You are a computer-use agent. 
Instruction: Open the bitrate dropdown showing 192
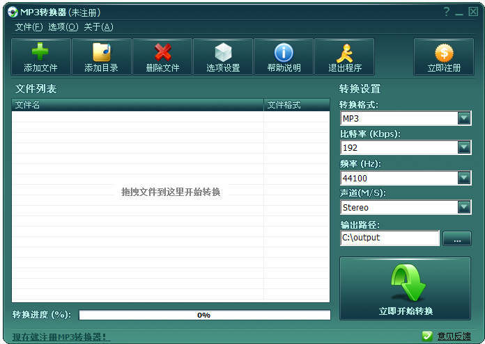coord(464,147)
